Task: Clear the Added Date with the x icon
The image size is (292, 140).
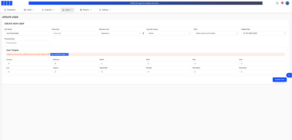Action: click(284, 33)
